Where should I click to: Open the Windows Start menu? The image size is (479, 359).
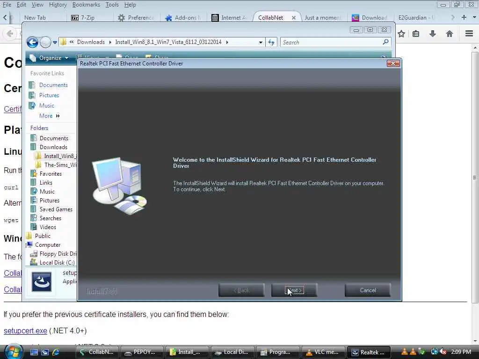(x=13, y=352)
